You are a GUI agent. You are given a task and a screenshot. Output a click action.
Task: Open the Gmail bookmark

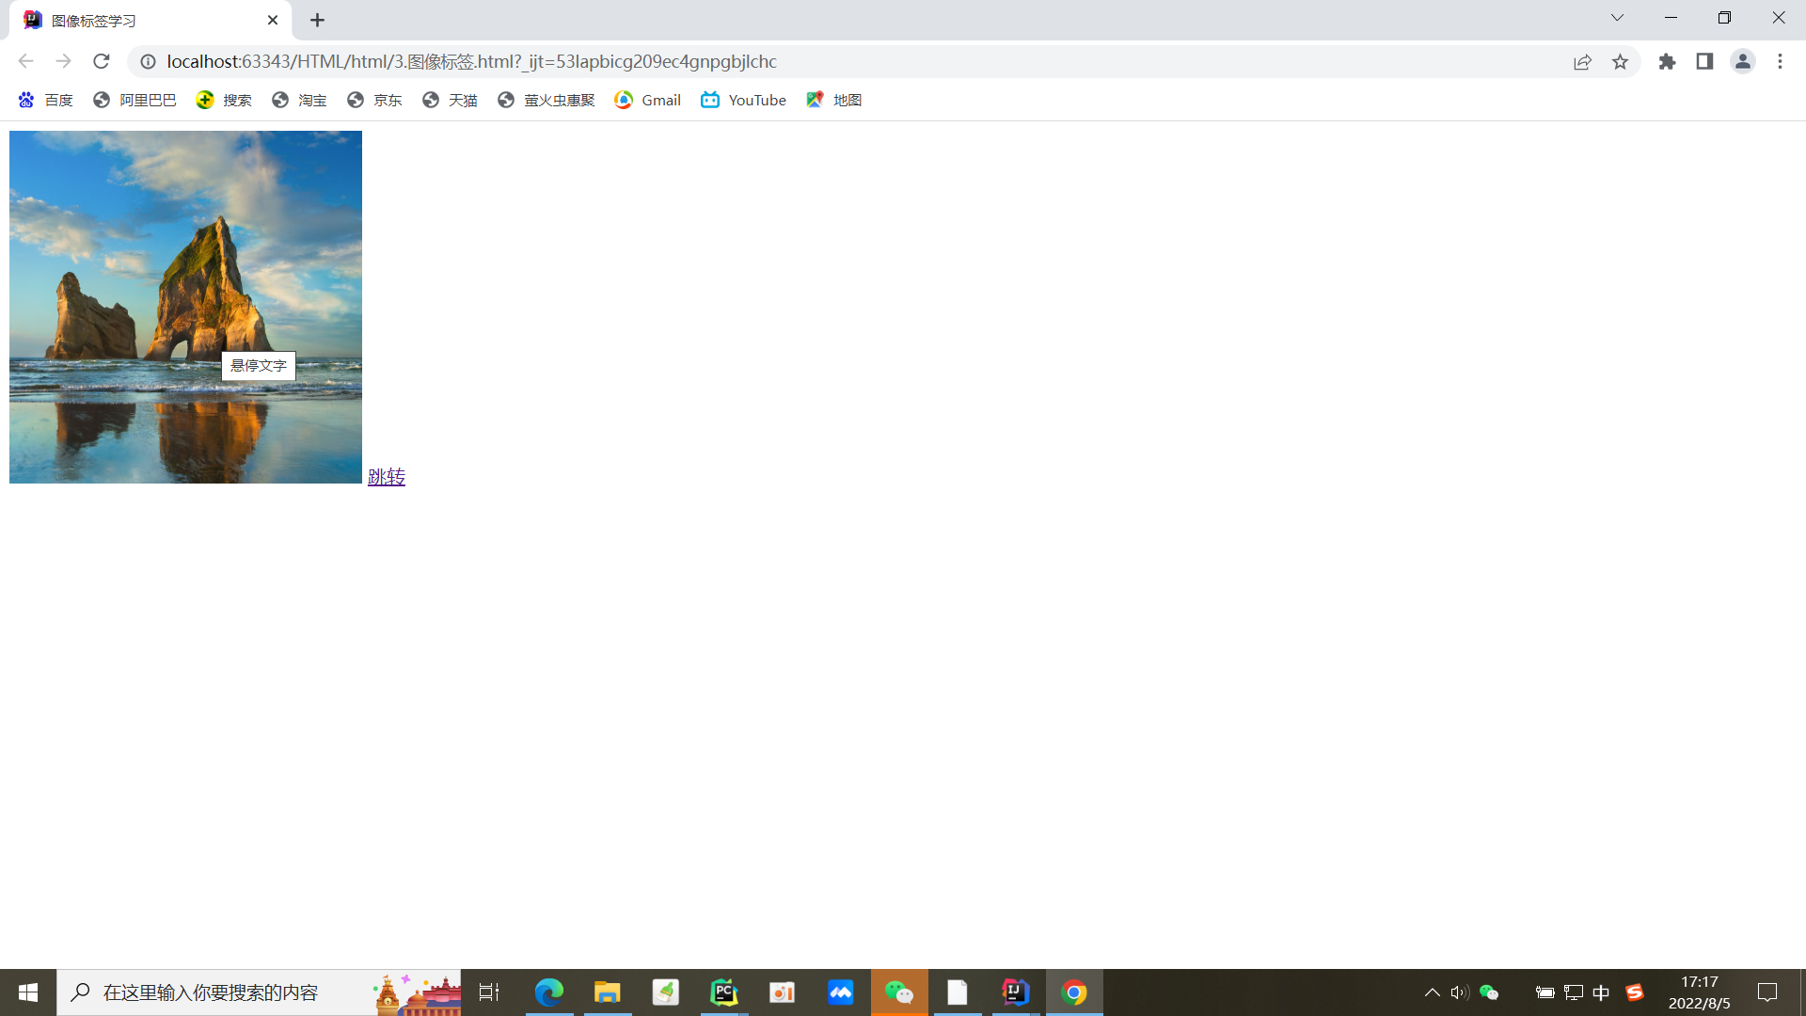(x=647, y=100)
